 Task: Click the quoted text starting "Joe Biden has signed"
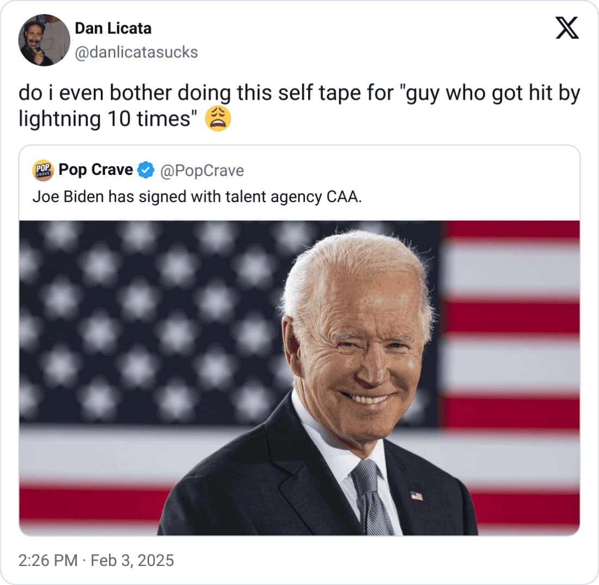pos(197,197)
